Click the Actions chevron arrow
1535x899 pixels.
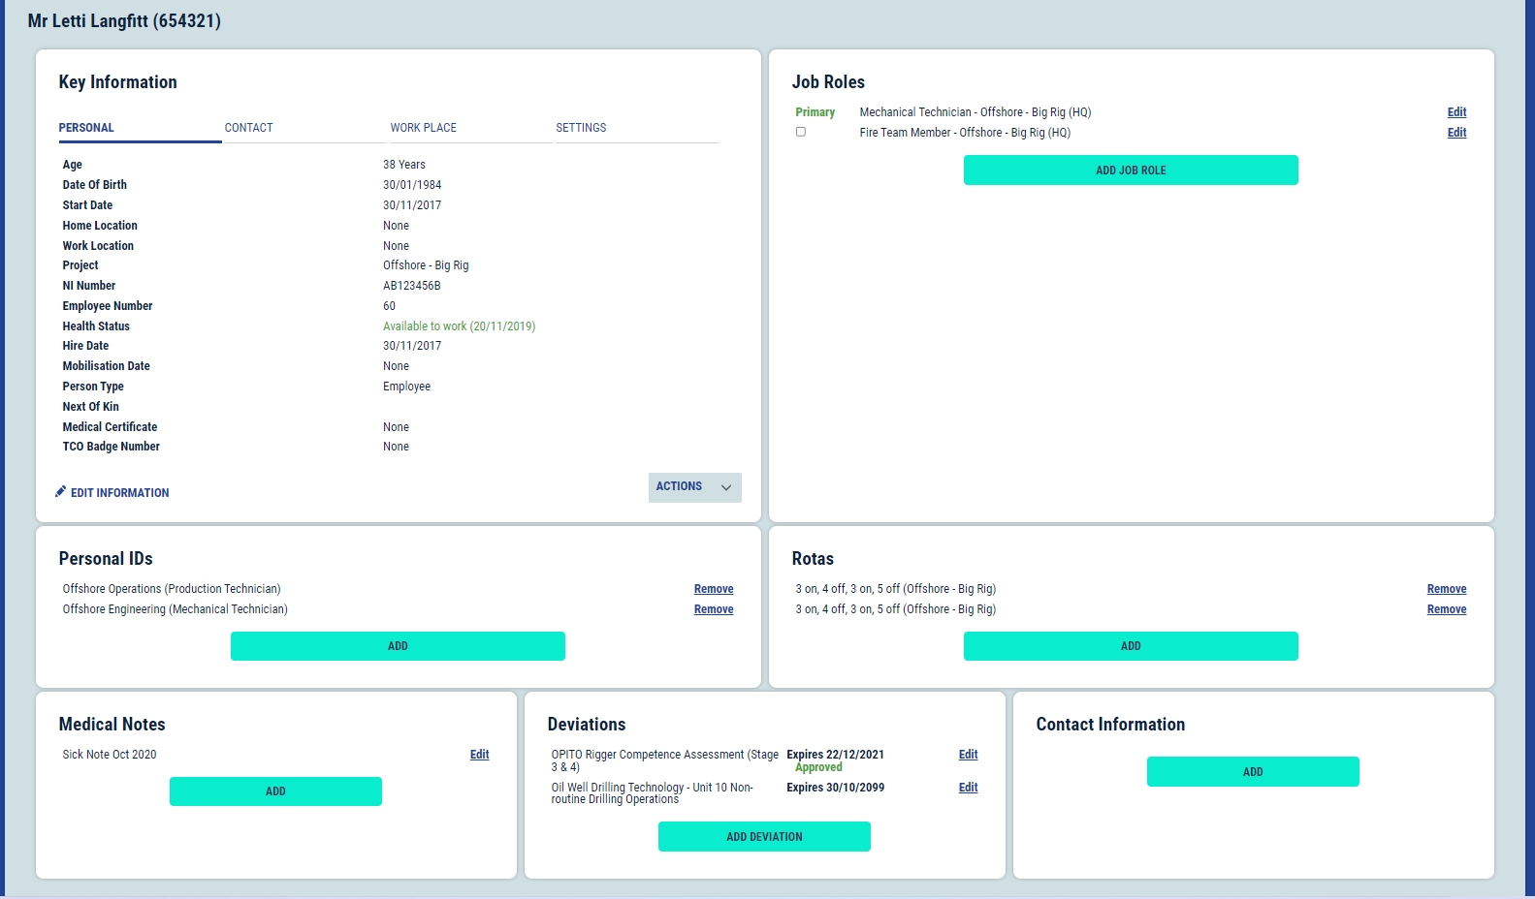(726, 487)
